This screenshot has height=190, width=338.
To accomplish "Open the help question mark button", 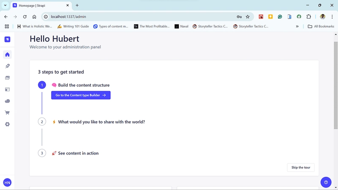I will point(326,182).
